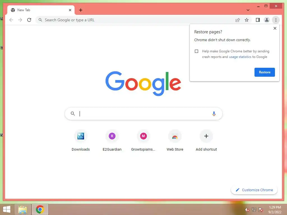Close the New Tab tab
The height and width of the screenshot is (215, 287).
(70, 10)
